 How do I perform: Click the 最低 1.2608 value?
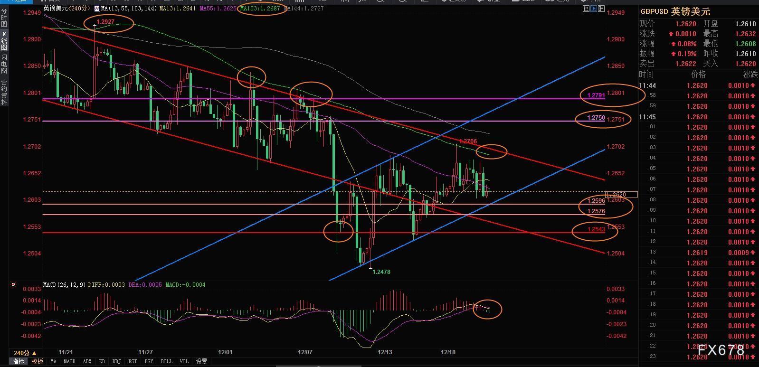[x=745, y=44]
